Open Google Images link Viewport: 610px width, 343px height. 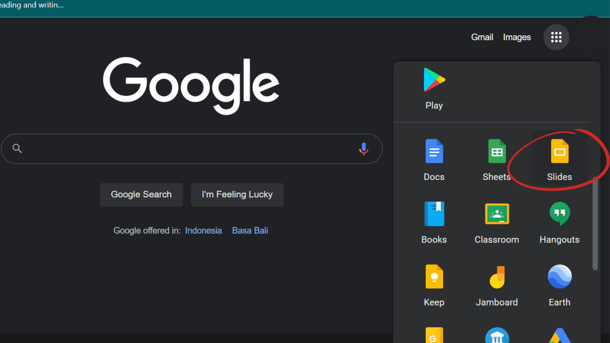[517, 37]
